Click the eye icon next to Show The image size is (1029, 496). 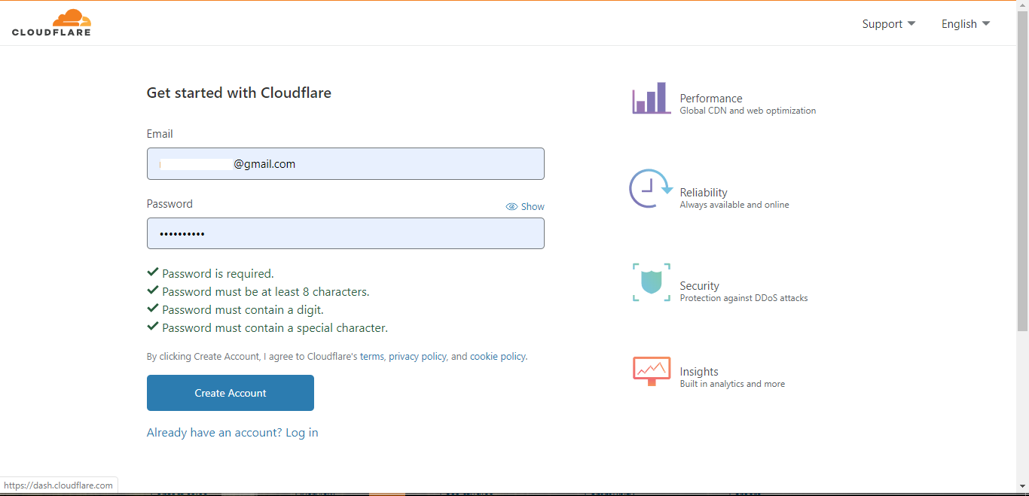(511, 205)
